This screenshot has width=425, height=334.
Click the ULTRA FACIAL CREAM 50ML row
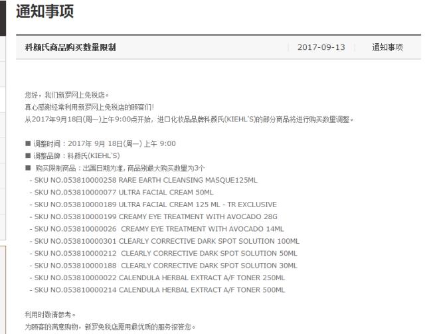click(x=122, y=193)
